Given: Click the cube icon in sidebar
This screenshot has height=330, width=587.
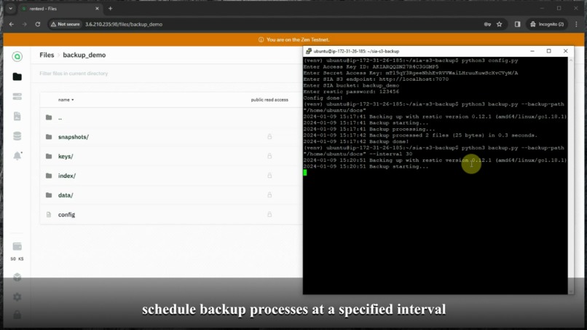Looking at the screenshot, I should point(17,277).
